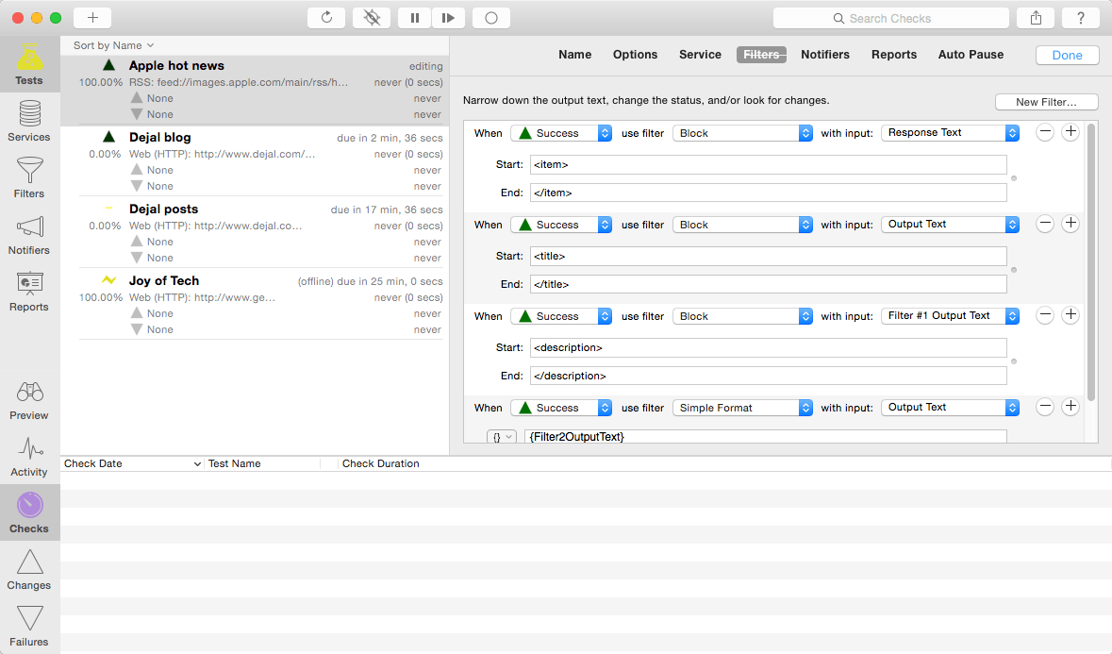
Task: Click the Done button
Action: (1067, 56)
